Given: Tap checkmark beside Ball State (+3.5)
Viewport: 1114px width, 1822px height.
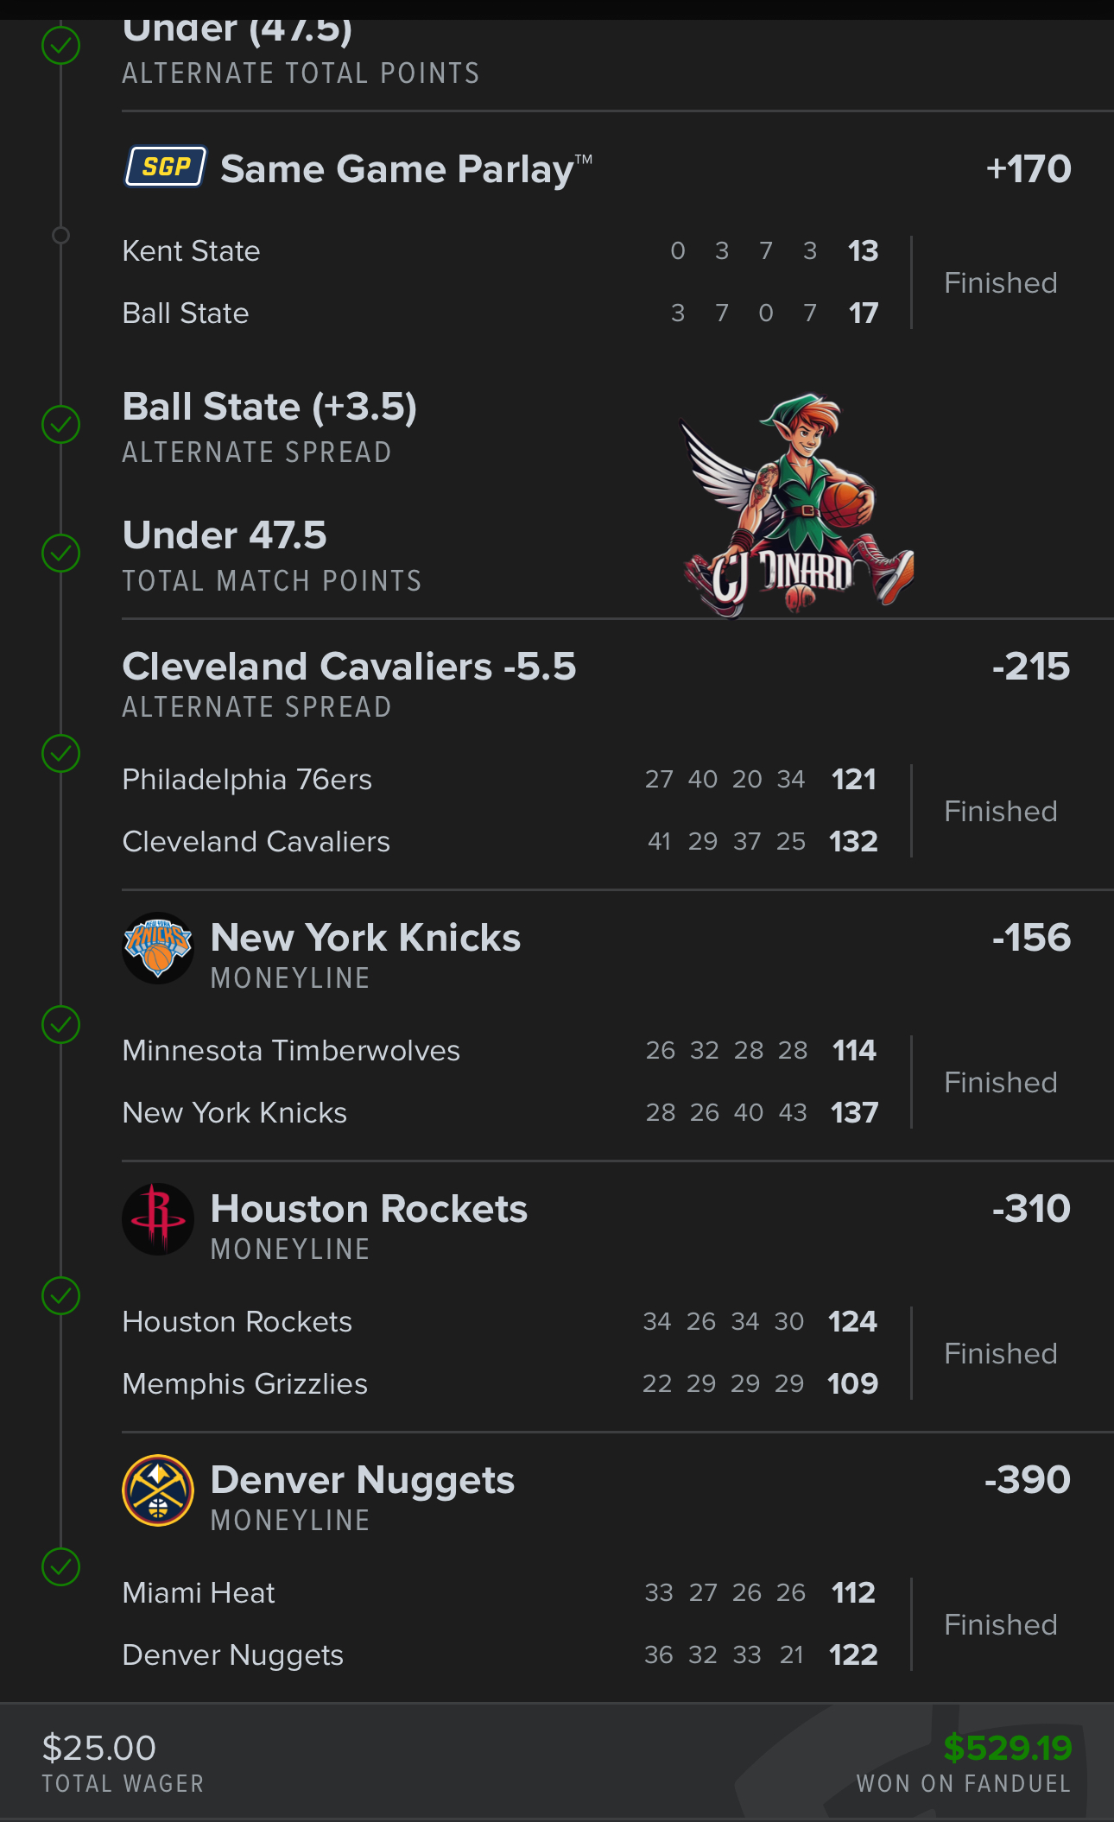Looking at the screenshot, I should click(x=61, y=424).
